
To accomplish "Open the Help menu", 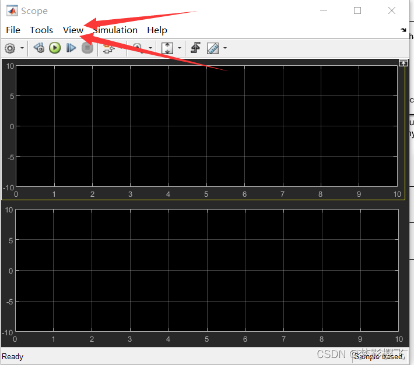I will pos(157,30).
